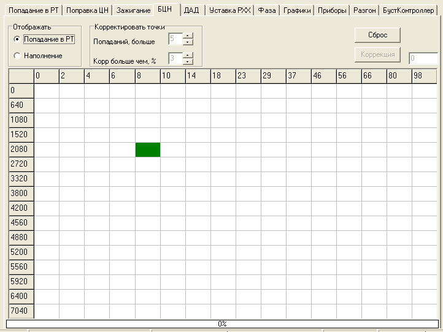Screen dimensions: 443x332
Task: Click the Коррекция button
Action: 377,55
